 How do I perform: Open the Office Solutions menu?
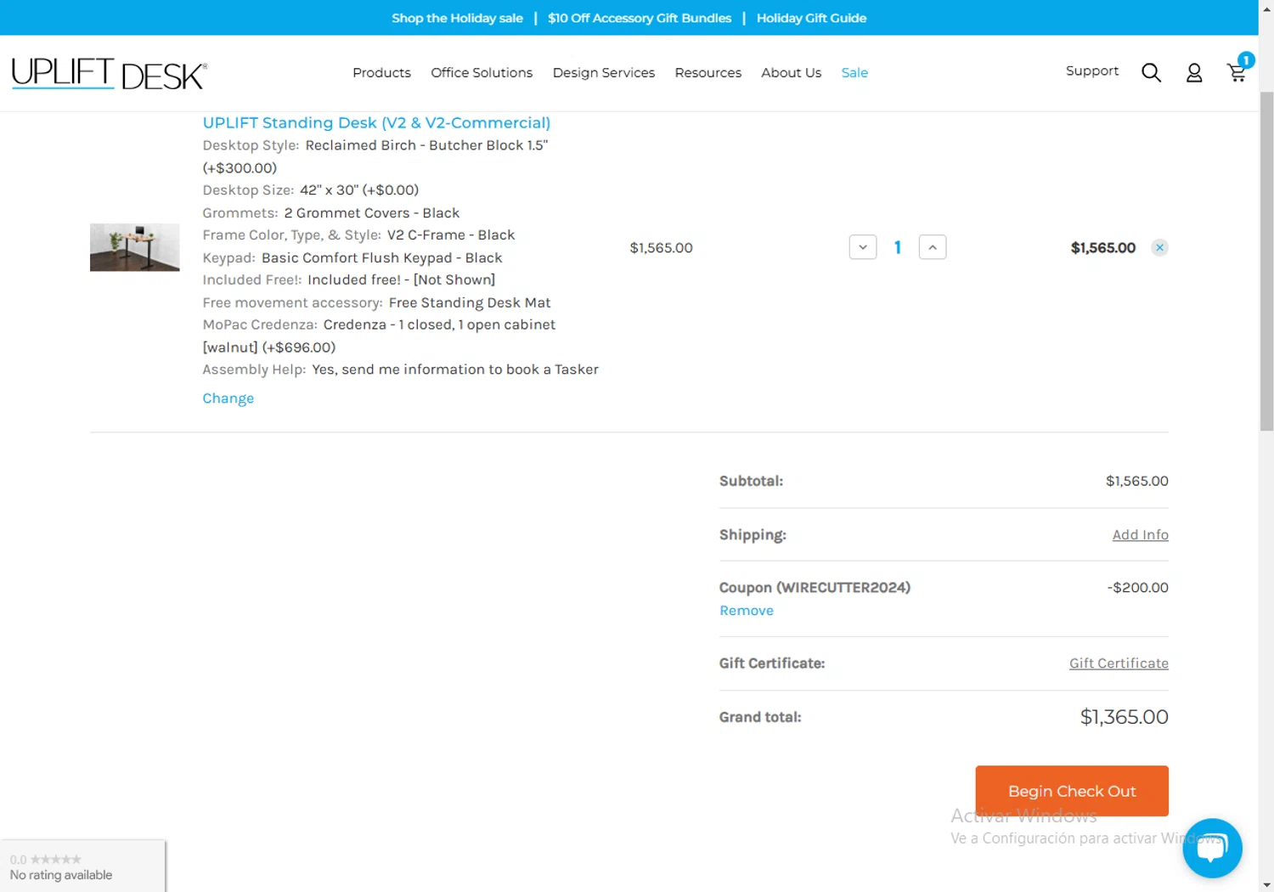(482, 73)
